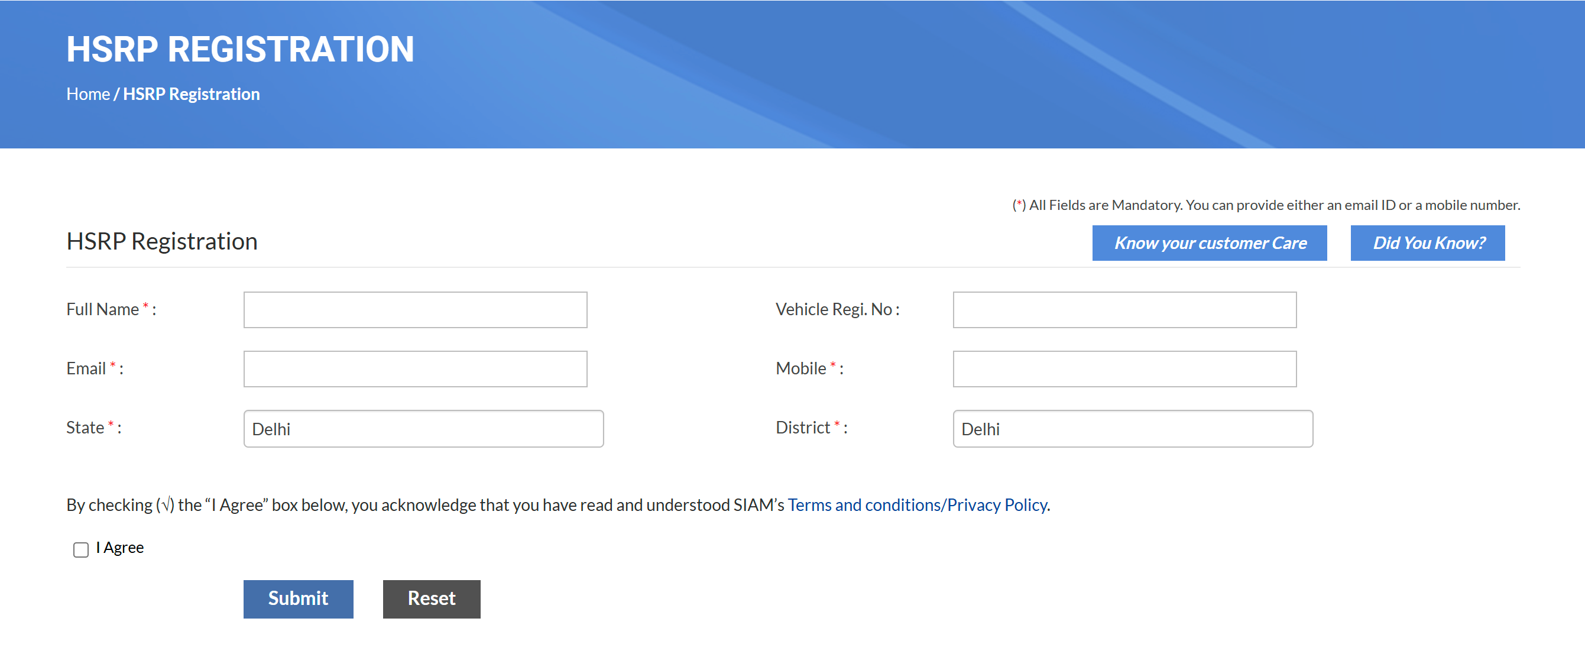This screenshot has width=1585, height=670.
Task: Reset the registration form
Action: coord(431,598)
